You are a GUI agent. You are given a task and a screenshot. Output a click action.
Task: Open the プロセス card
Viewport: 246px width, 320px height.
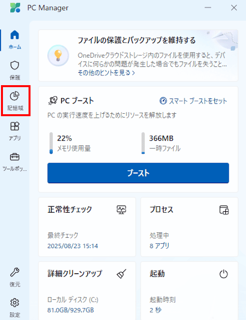(189, 227)
